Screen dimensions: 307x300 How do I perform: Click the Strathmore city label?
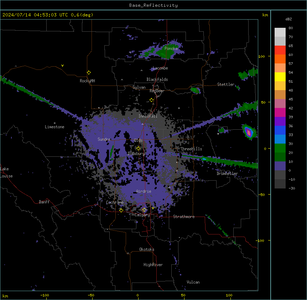tap(184, 217)
